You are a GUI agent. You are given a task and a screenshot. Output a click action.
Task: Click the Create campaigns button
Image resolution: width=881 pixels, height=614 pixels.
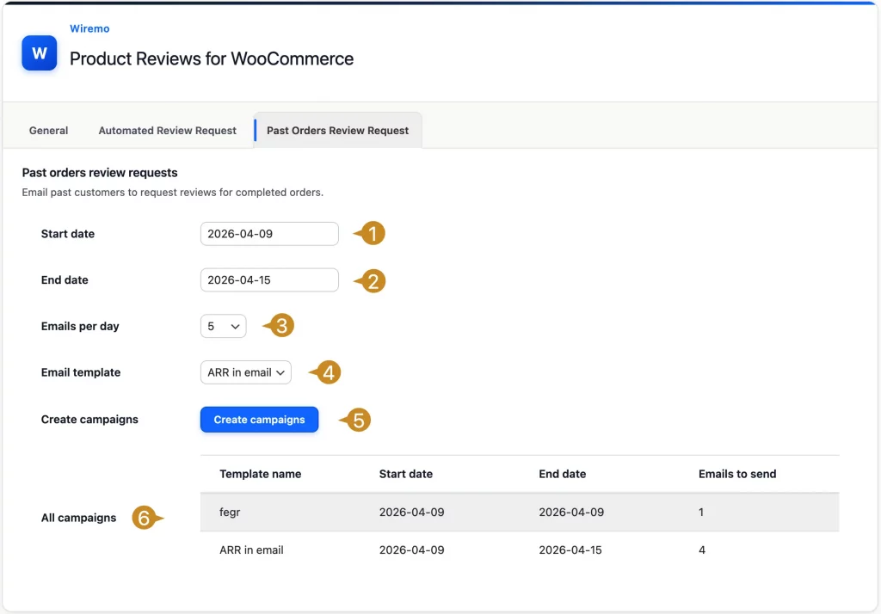pos(259,419)
